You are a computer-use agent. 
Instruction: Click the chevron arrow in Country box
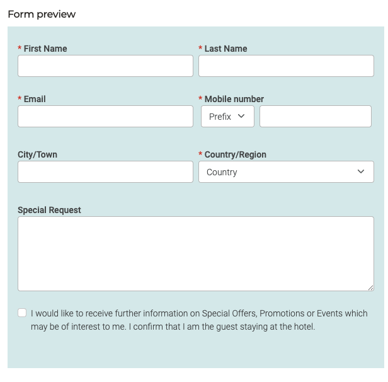361,172
